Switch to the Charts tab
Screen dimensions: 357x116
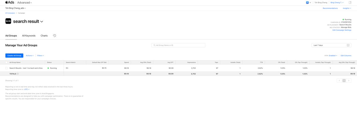[x=44, y=36]
